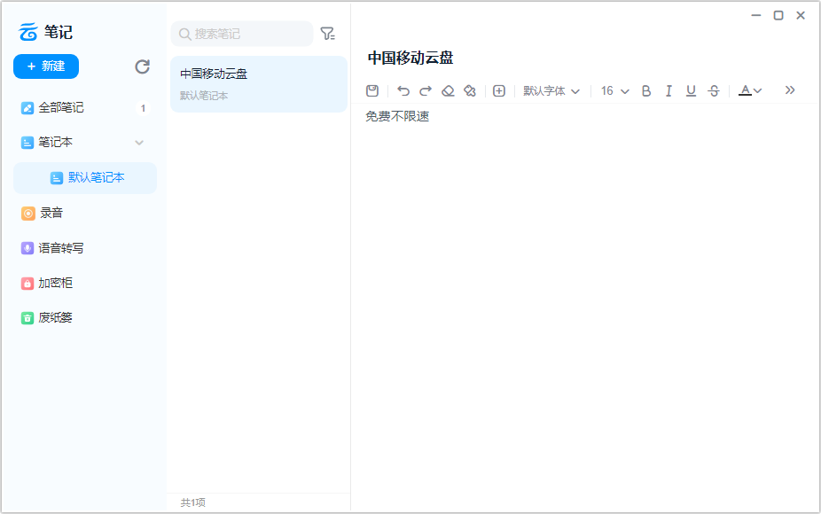Open the font size 16 dropdown
The image size is (821, 514).
point(614,90)
